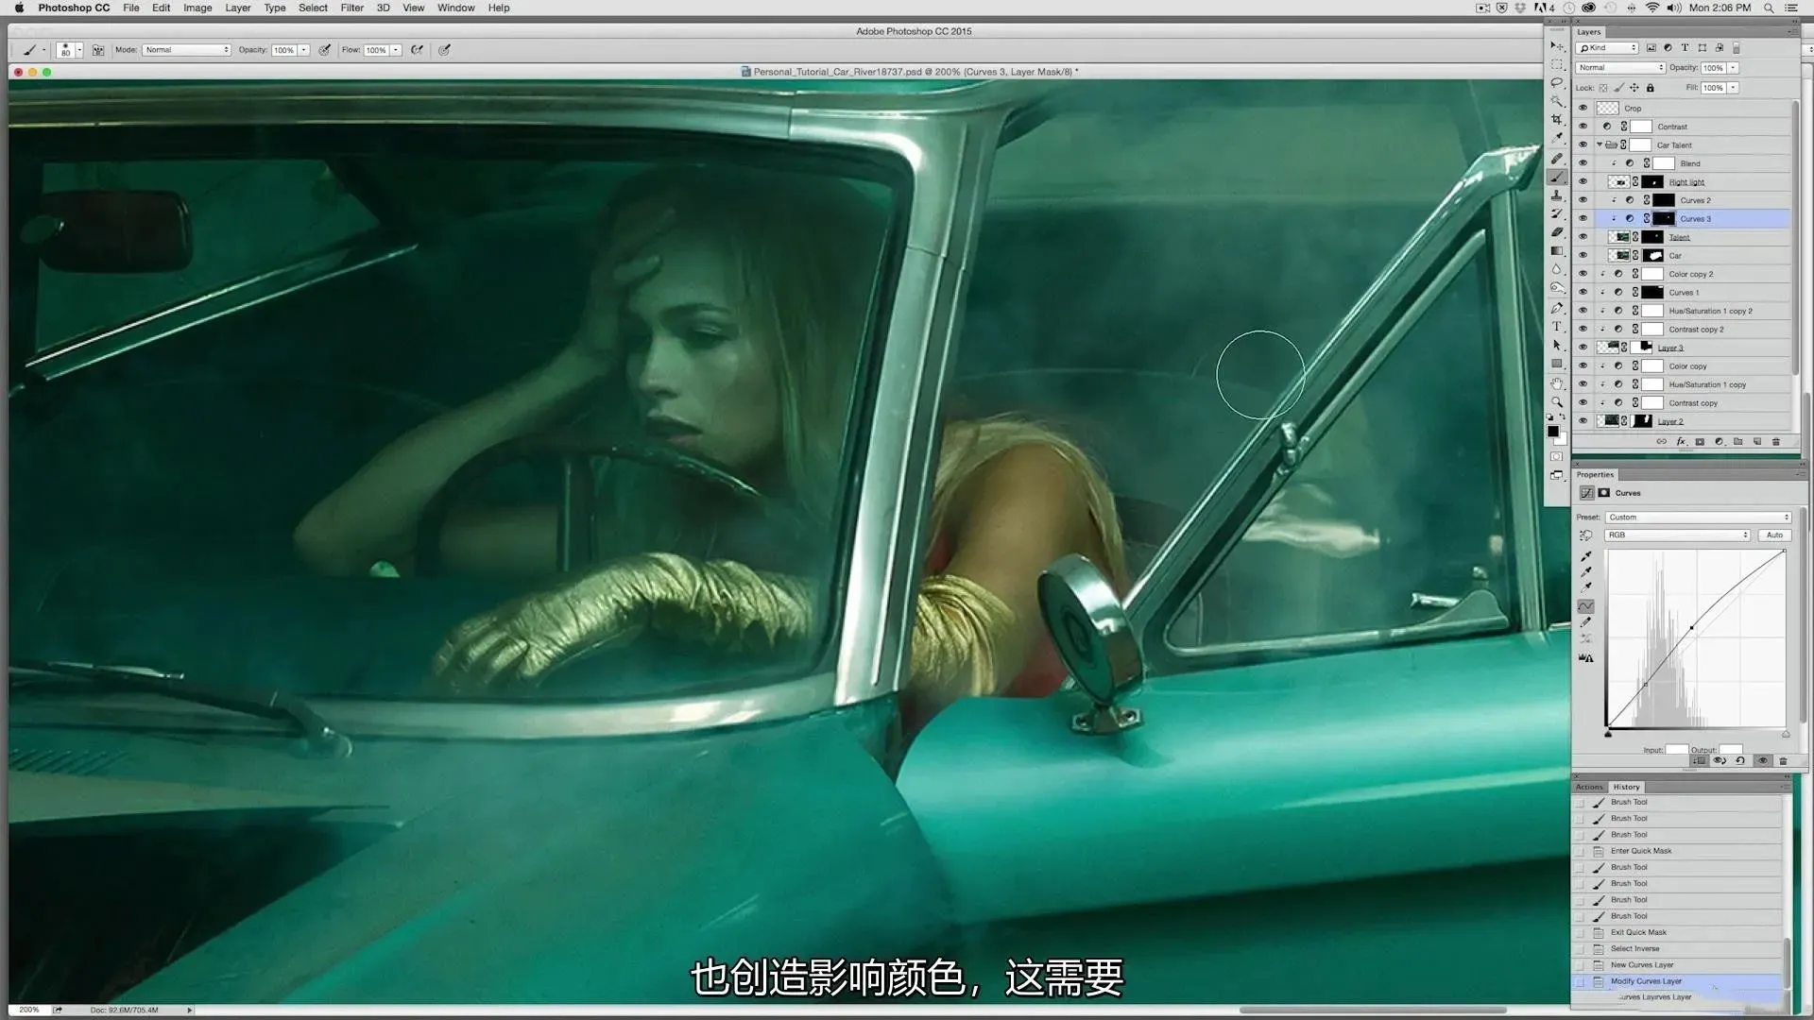Click the white point eyedropper in Curves
Image resolution: width=1814 pixels, height=1020 pixels.
1586,588
